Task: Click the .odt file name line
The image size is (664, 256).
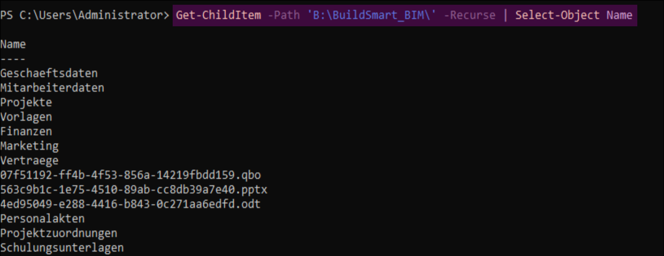Action: point(130,204)
